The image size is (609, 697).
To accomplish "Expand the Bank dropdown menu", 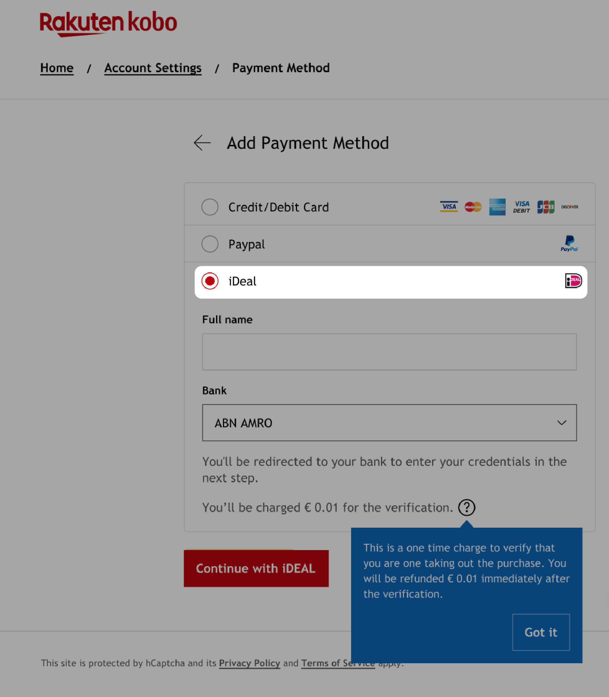I will 390,423.
